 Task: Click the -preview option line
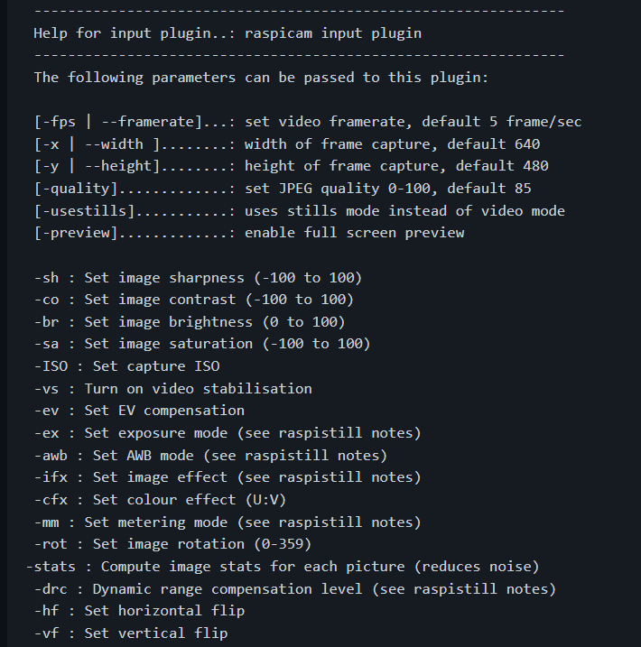[x=249, y=233]
